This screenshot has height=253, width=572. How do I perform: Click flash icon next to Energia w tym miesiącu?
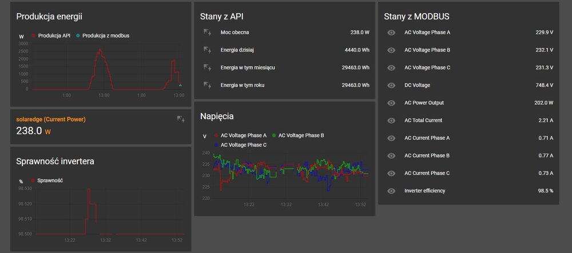207,68
